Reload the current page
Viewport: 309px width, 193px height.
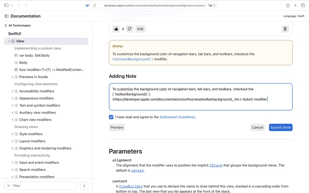tap(214, 6)
